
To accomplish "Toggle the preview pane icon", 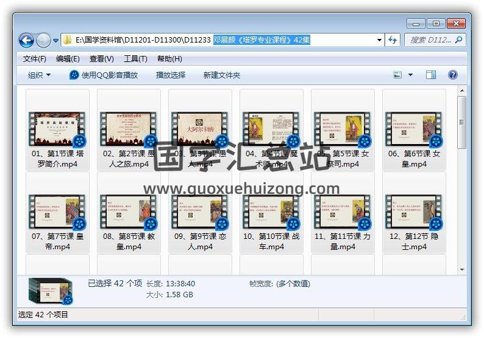I will click(x=431, y=75).
